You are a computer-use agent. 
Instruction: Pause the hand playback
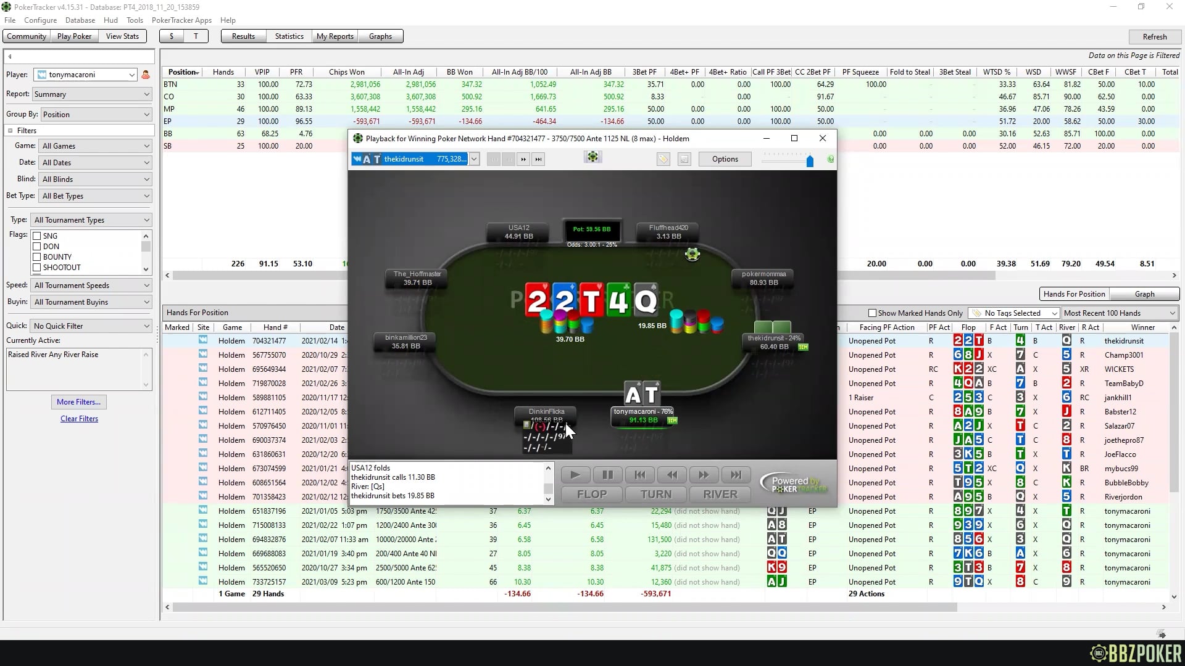point(607,475)
